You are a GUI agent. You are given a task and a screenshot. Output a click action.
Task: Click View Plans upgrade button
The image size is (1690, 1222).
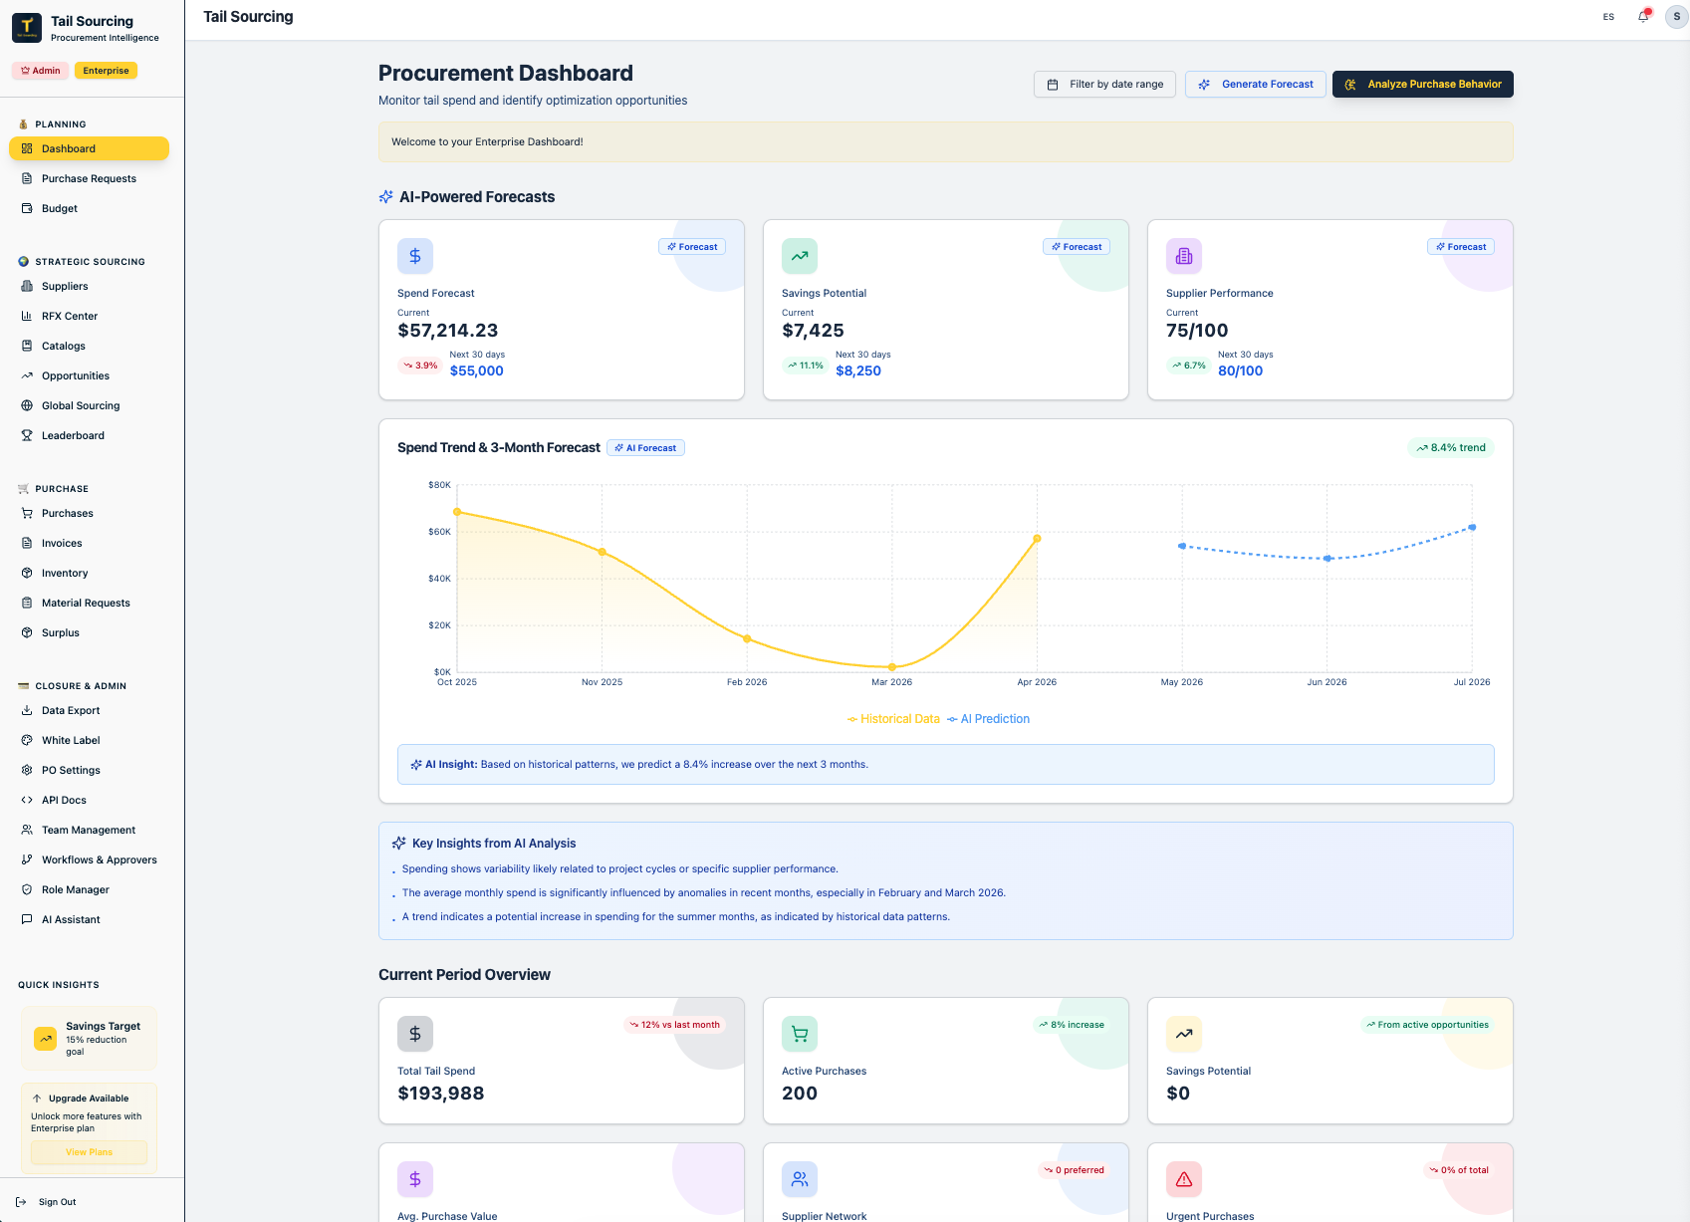[89, 1152]
